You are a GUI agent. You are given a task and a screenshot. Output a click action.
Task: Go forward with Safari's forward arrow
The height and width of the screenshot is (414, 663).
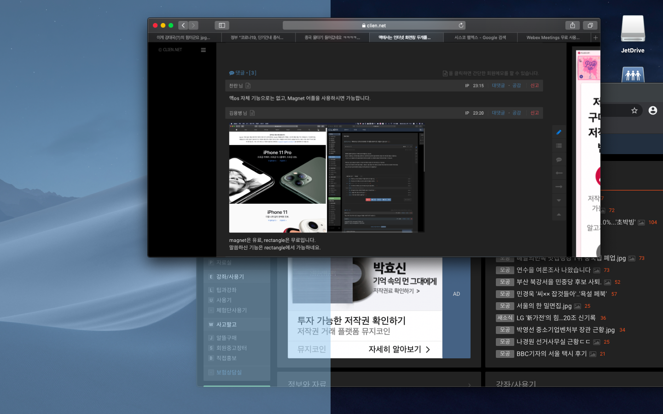(x=193, y=25)
